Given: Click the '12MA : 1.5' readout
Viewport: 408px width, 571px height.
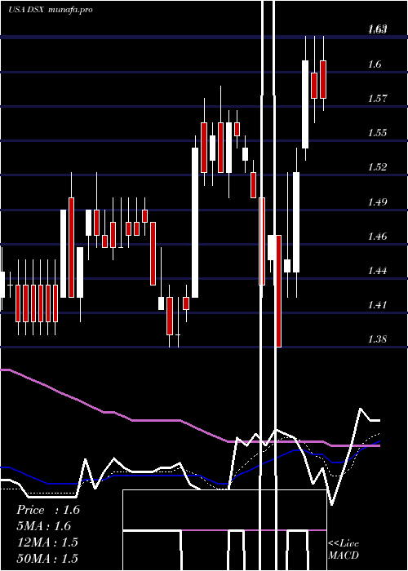Looking at the screenshot, I should tap(47, 542).
